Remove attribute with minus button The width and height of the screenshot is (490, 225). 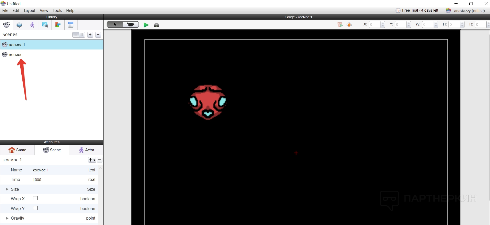tap(100, 160)
